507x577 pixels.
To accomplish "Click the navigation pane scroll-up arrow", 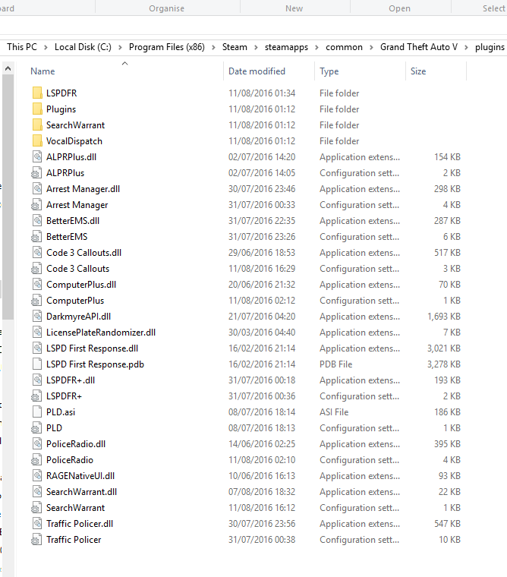I will 8,68.
